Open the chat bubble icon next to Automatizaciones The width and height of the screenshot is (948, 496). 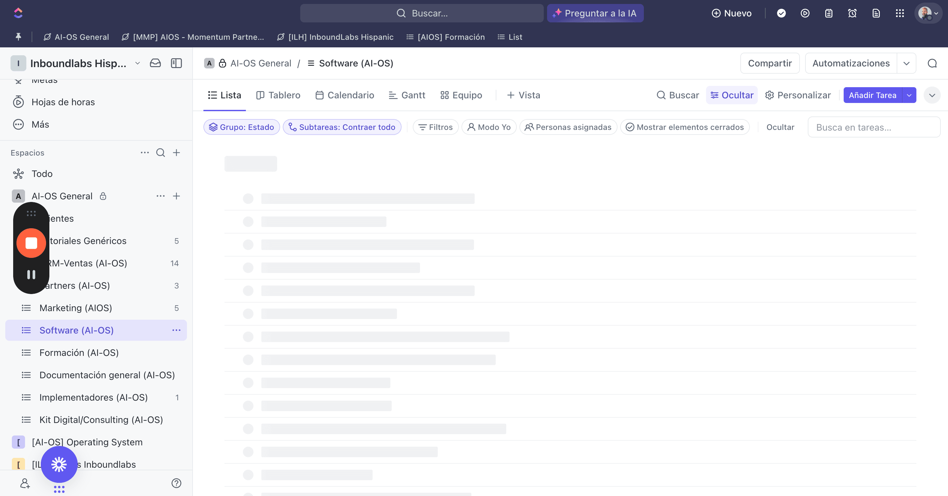932,63
